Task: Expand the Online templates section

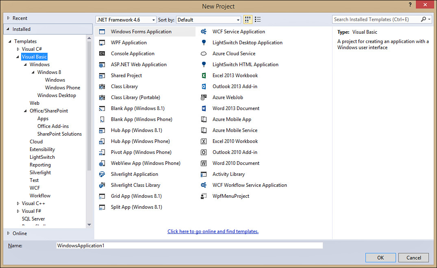Action: pyautogui.click(x=9, y=233)
